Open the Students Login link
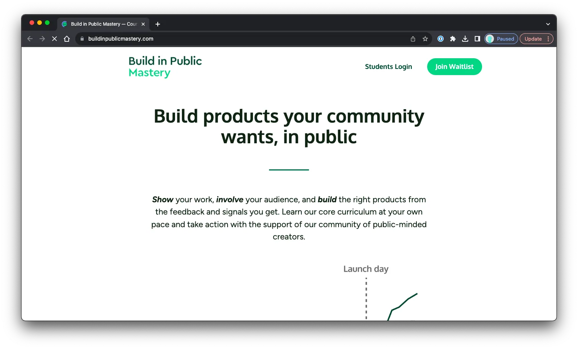This screenshot has height=349, width=578. coord(388,67)
